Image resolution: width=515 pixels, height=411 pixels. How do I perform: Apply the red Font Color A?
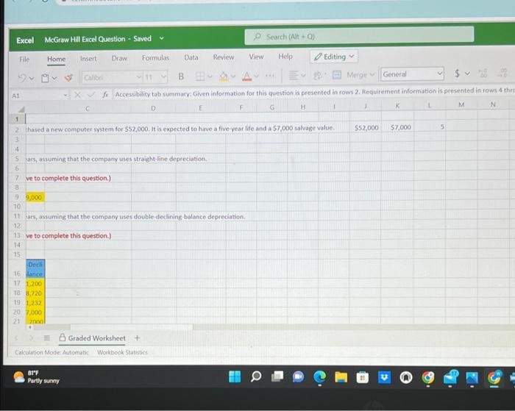247,76
